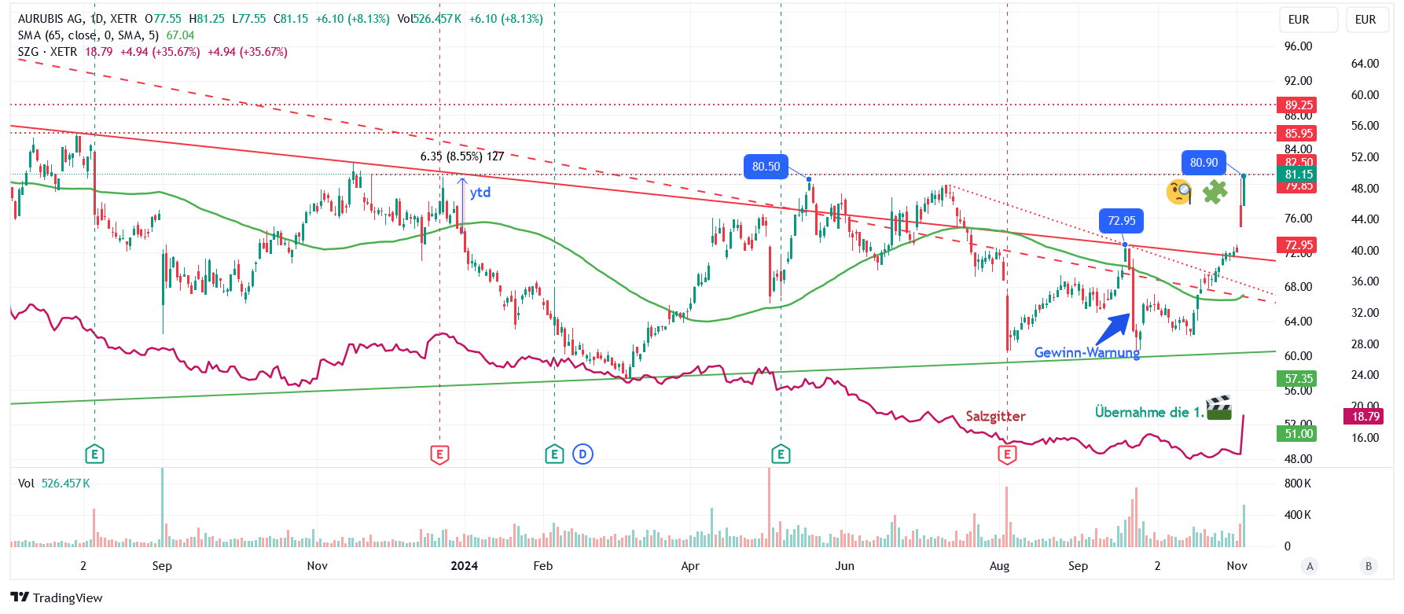Select the Salzgitter text label
This screenshot has height=614, width=1404.
tap(995, 416)
